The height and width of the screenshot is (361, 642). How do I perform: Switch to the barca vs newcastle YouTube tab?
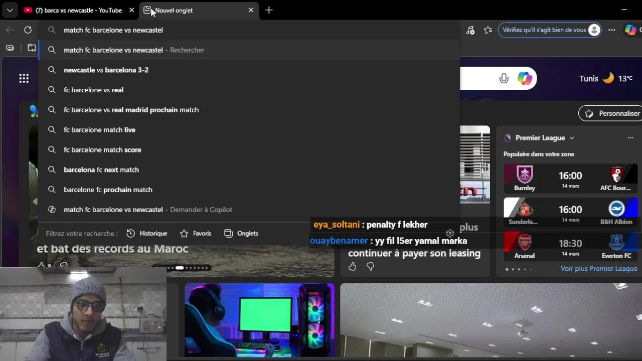80,10
